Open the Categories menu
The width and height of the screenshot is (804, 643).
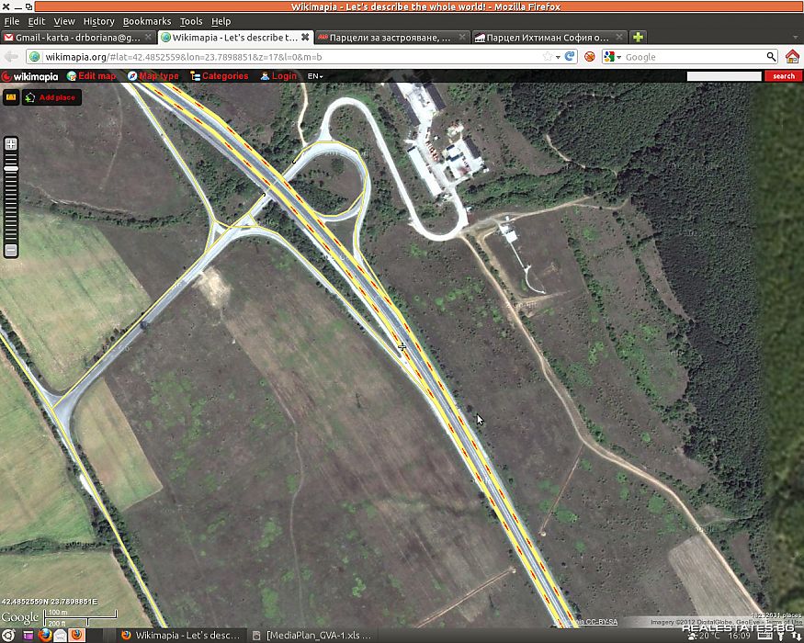point(220,76)
